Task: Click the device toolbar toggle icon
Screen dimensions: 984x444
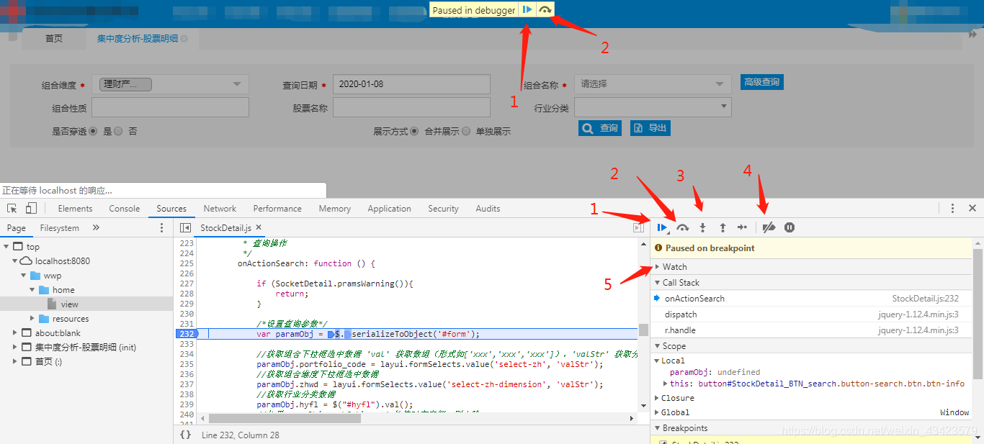Action: pos(29,207)
